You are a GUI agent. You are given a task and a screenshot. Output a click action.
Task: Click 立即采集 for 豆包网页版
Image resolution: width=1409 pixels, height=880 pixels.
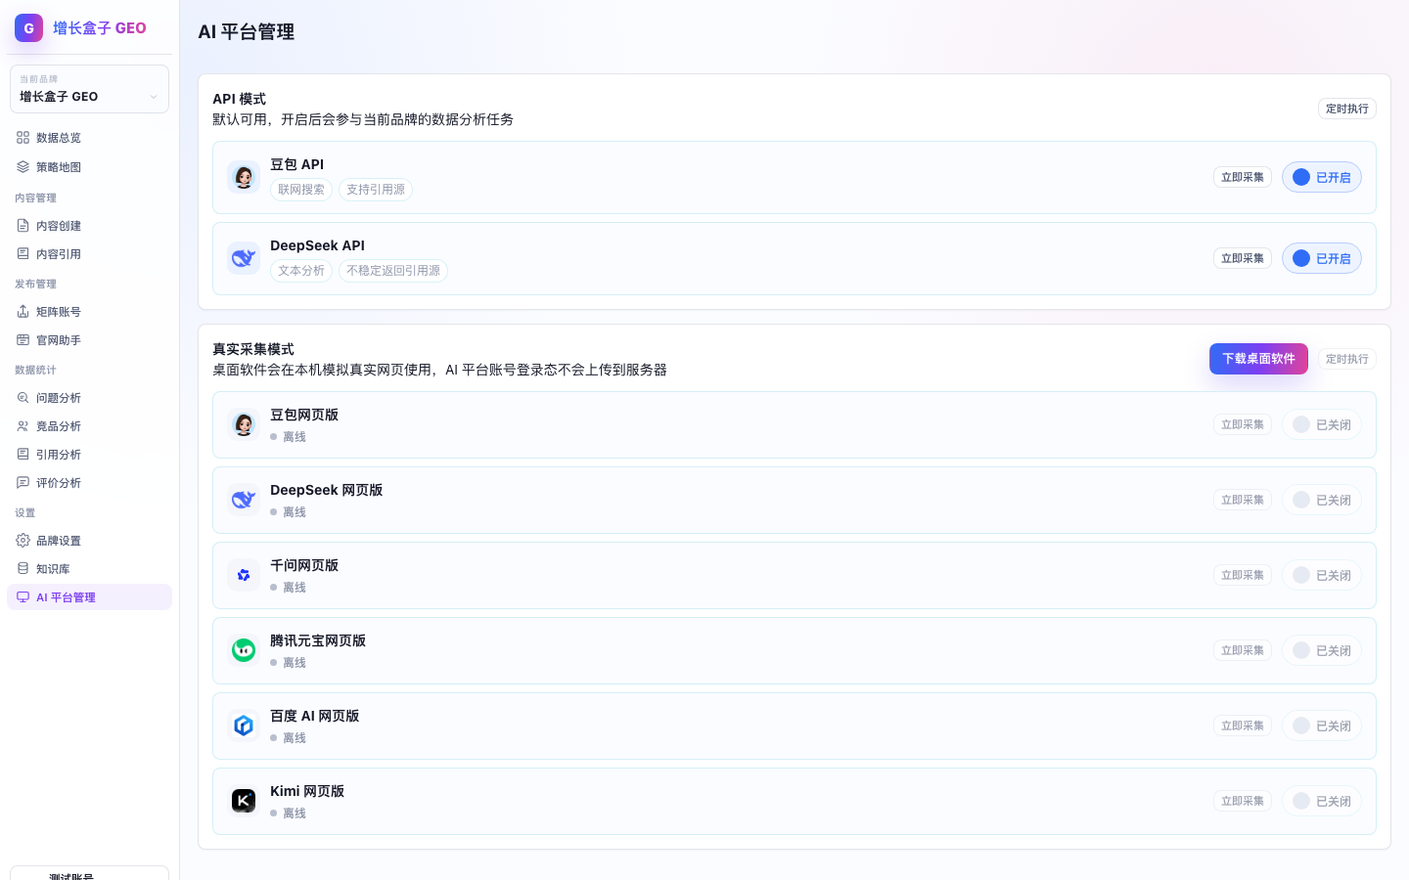tap(1243, 424)
